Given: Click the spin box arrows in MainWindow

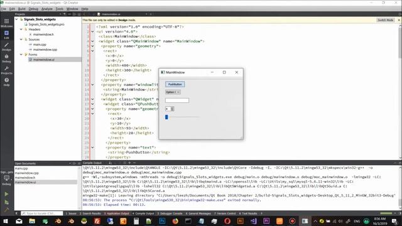Looking at the screenshot, I should (x=172, y=109).
